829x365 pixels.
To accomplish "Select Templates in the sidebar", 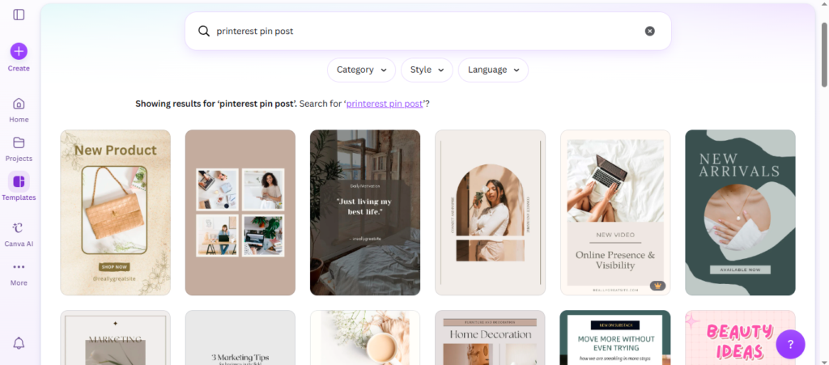I will coord(19,187).
